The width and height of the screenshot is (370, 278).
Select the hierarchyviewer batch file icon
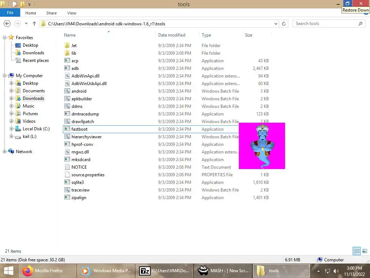[67, 136]
